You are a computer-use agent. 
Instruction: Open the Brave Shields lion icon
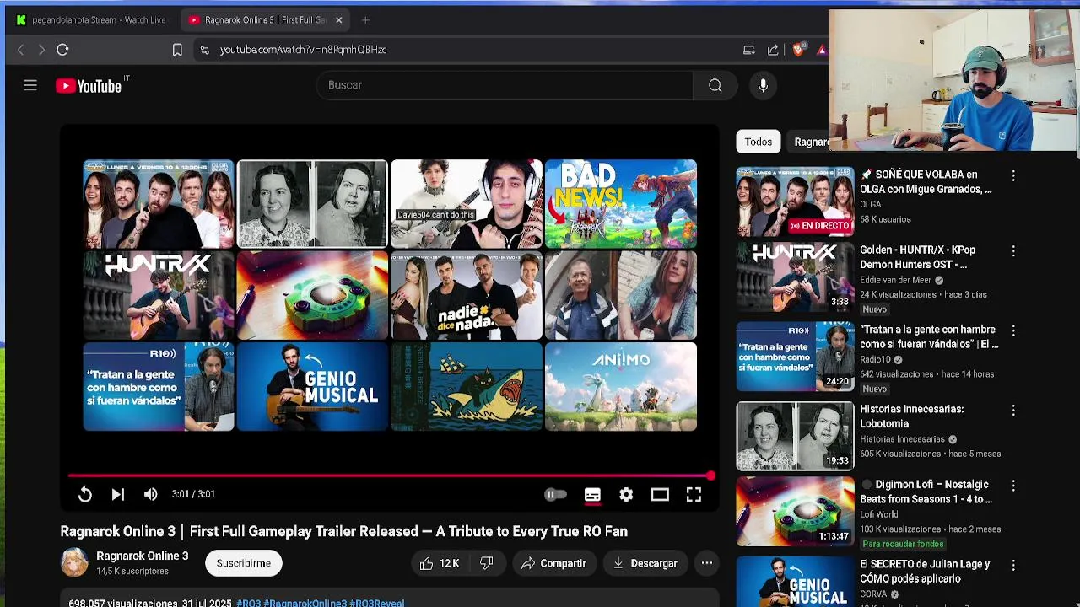pyautogui.click(x=798, y=50)
